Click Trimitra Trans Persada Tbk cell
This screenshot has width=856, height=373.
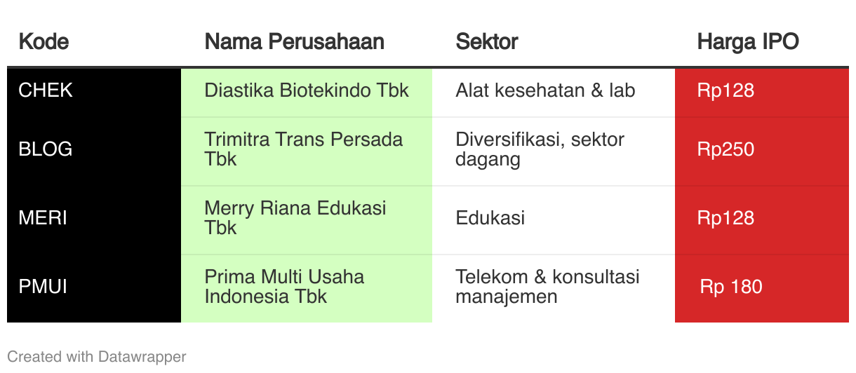coord(303,149)
